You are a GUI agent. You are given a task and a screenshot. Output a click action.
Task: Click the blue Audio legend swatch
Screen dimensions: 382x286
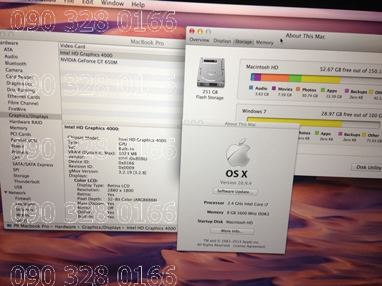coord(251,88)
